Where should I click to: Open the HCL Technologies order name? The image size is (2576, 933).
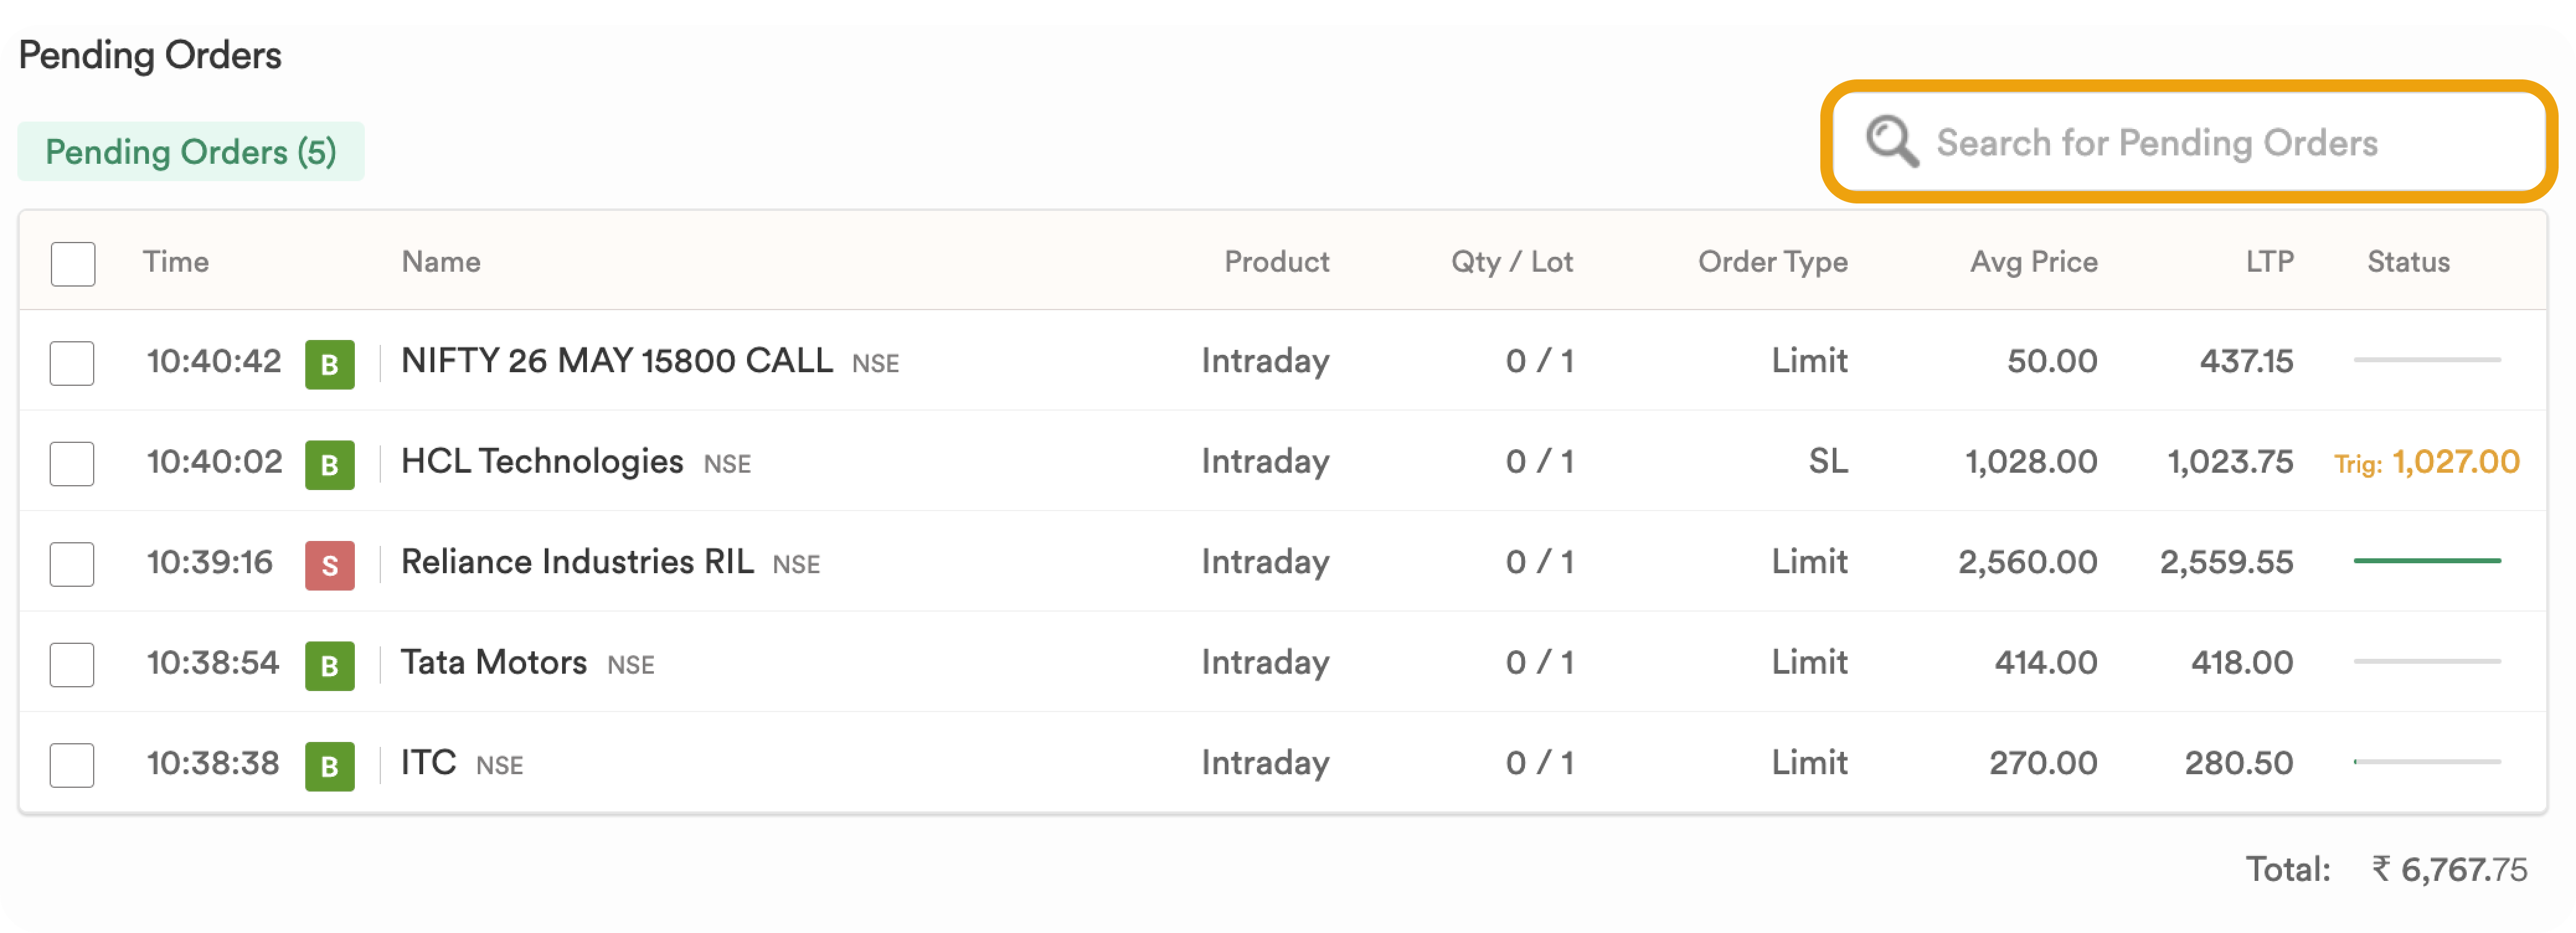coord(542,461)
